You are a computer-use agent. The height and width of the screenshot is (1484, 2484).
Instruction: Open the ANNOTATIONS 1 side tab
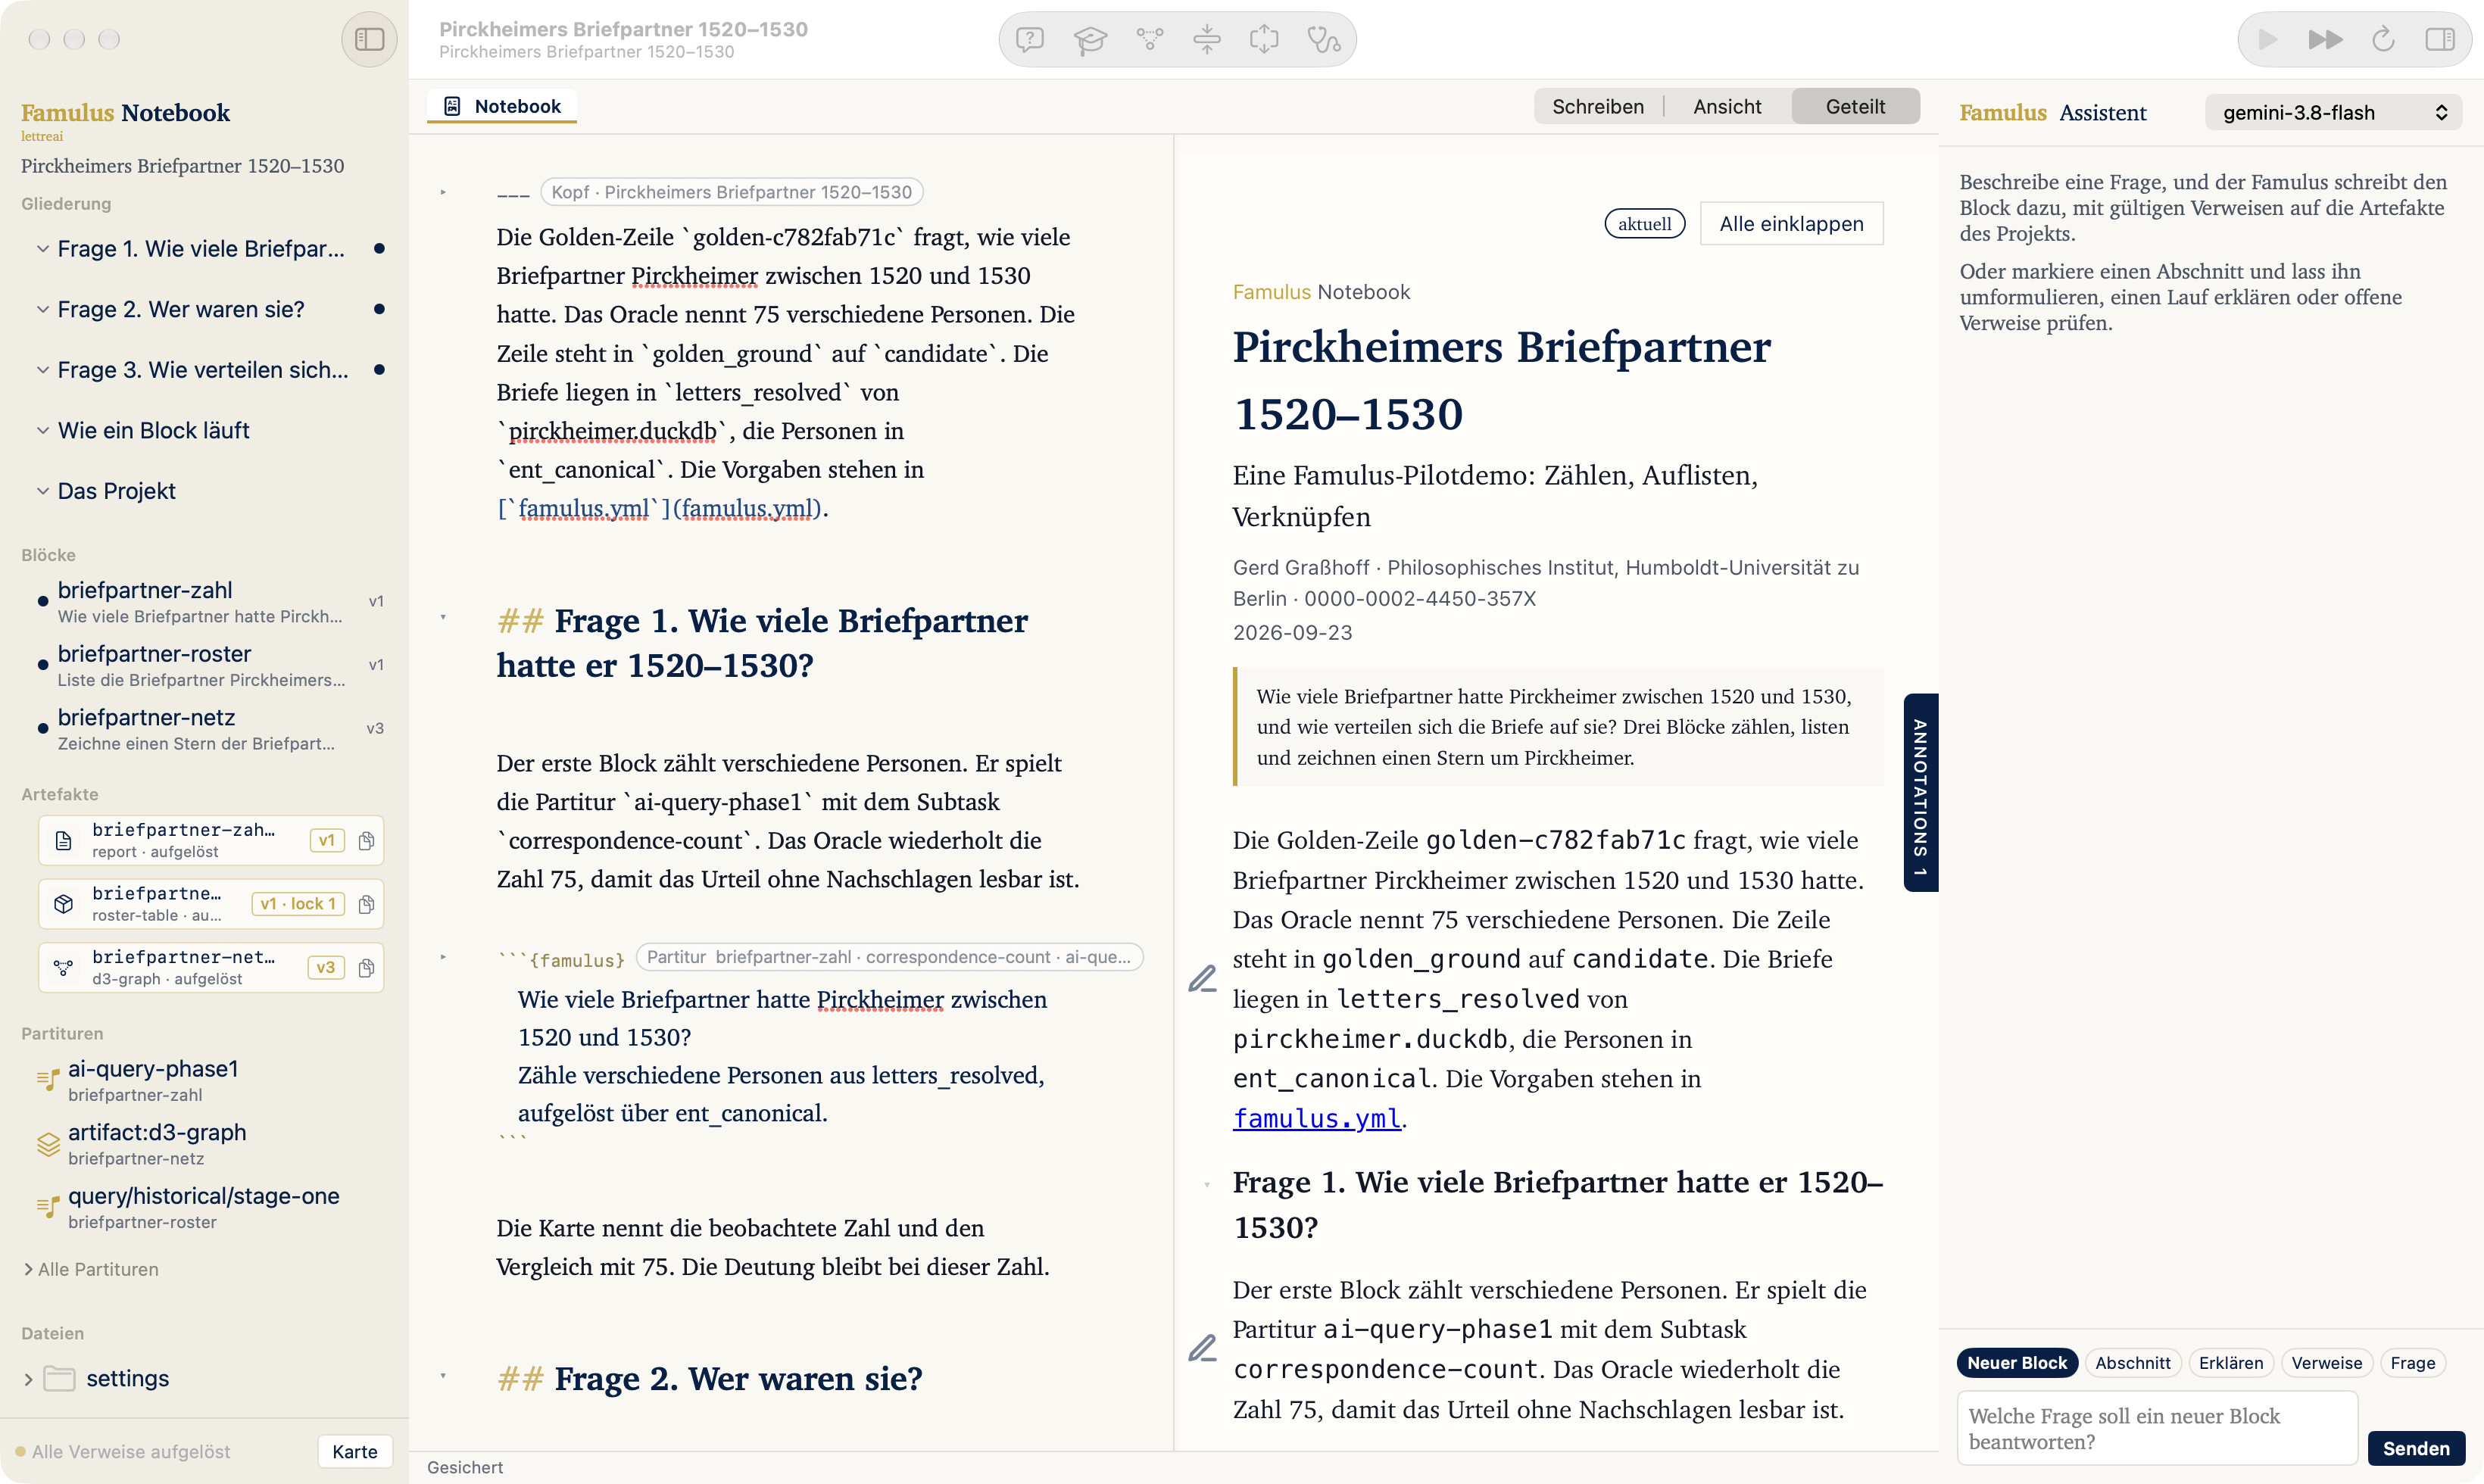(x=1920, y=792)
